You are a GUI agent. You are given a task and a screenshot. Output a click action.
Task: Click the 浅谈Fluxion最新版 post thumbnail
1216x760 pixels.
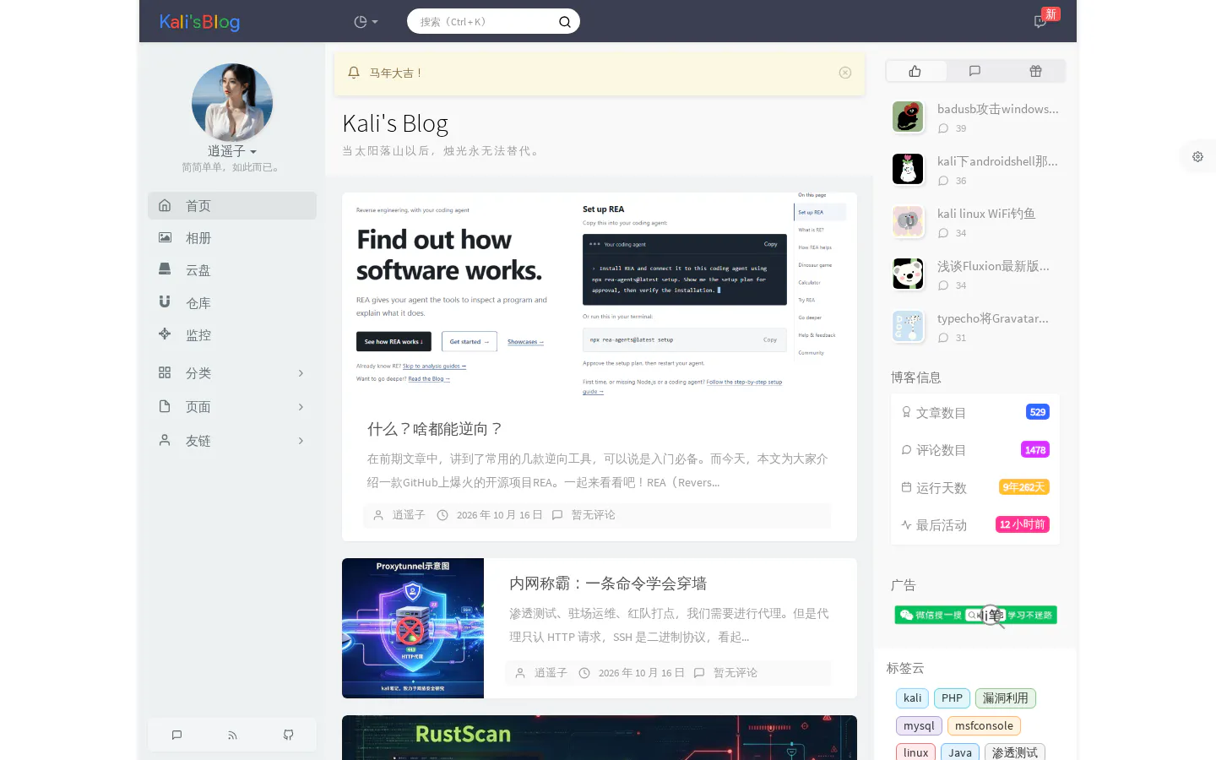pos(908,274)
